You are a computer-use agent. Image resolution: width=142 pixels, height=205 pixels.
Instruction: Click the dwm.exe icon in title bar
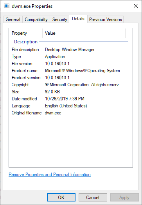pyautogui.click(x=7, y=6)
